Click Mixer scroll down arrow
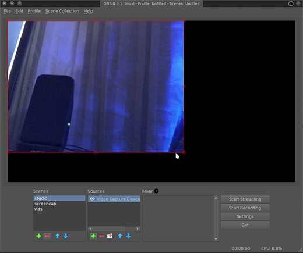The image size is (303, 253). [216, 239]
